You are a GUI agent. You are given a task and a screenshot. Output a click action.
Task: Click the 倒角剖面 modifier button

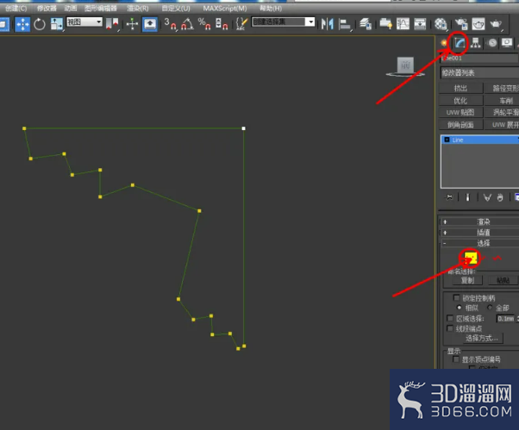[460, 125]
